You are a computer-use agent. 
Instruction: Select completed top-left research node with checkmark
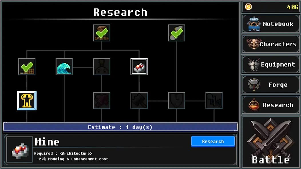(x=102, y=33)
